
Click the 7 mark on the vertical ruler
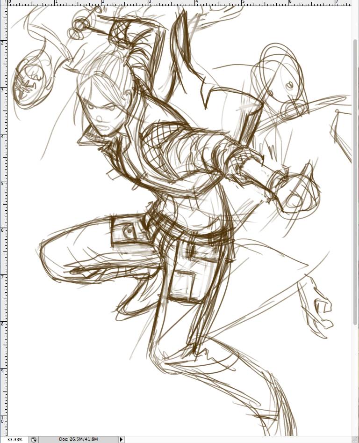3,277
